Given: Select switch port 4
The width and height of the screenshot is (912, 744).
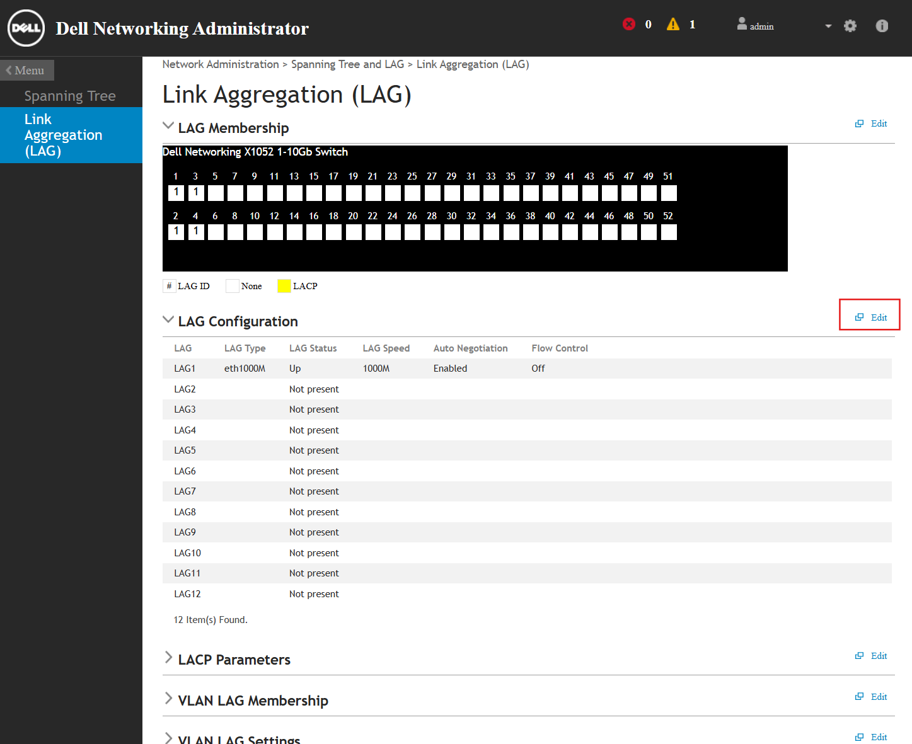Looking at the screenshot, I should [x=196, y=232].
